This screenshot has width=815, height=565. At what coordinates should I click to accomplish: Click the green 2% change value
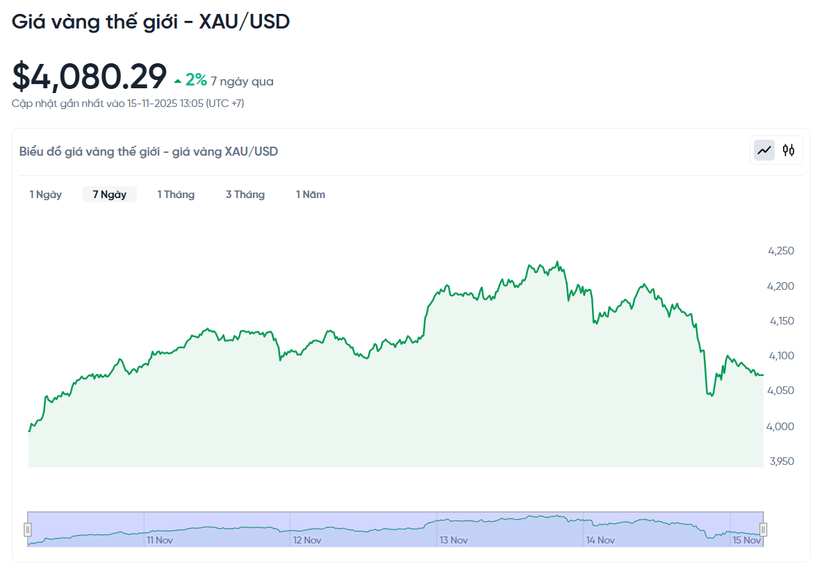[195, 79]
